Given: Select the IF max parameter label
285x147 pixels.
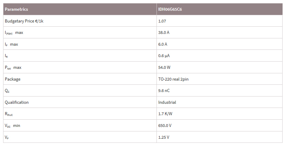Looking at the screenshot, I should pyautogui.click(x=11, y=44).
